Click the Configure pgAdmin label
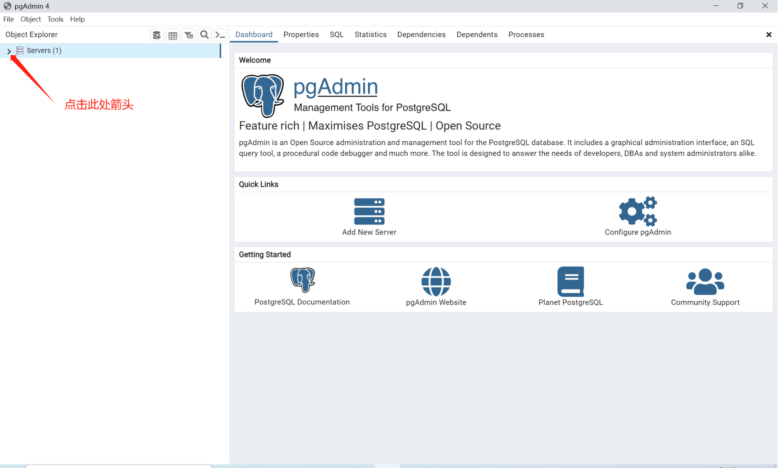Image resolution: width=778 pixels, height=468 pixels. (x=638, y=232)
